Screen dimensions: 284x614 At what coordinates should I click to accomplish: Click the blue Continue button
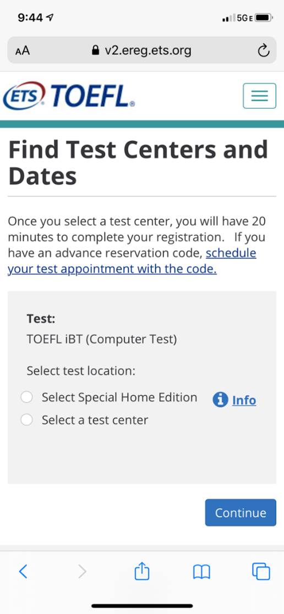[241, 512]
